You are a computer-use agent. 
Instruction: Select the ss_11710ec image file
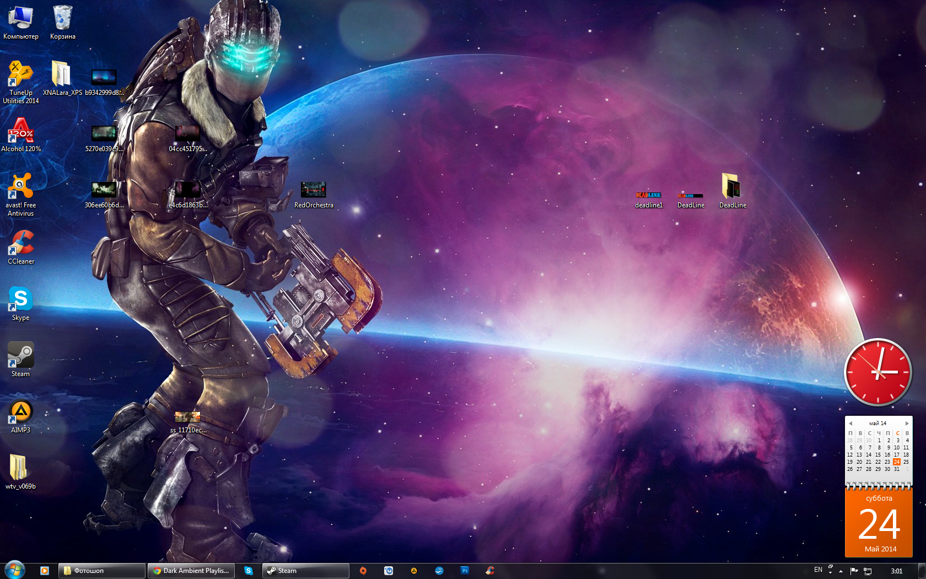coord(188,422)
